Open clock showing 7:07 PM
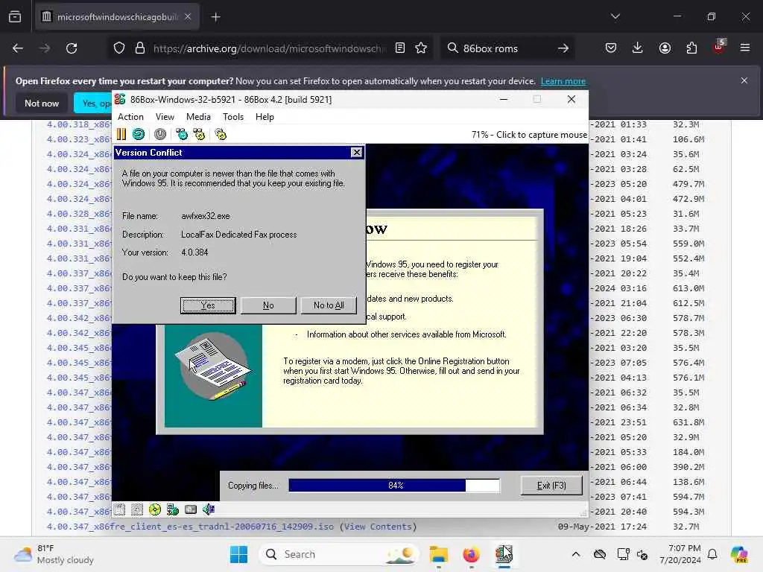The width and height of the screenshot is (763, 572). pyautogui.click(x=680, y=554)
